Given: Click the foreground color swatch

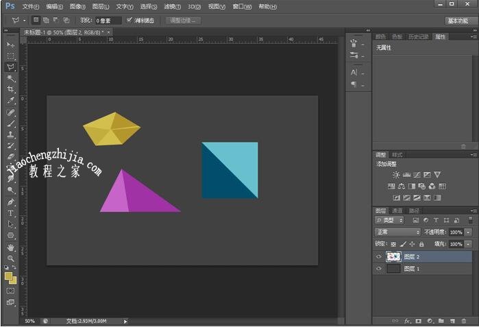Looking at the screenshot, I should tap(9, 276).
